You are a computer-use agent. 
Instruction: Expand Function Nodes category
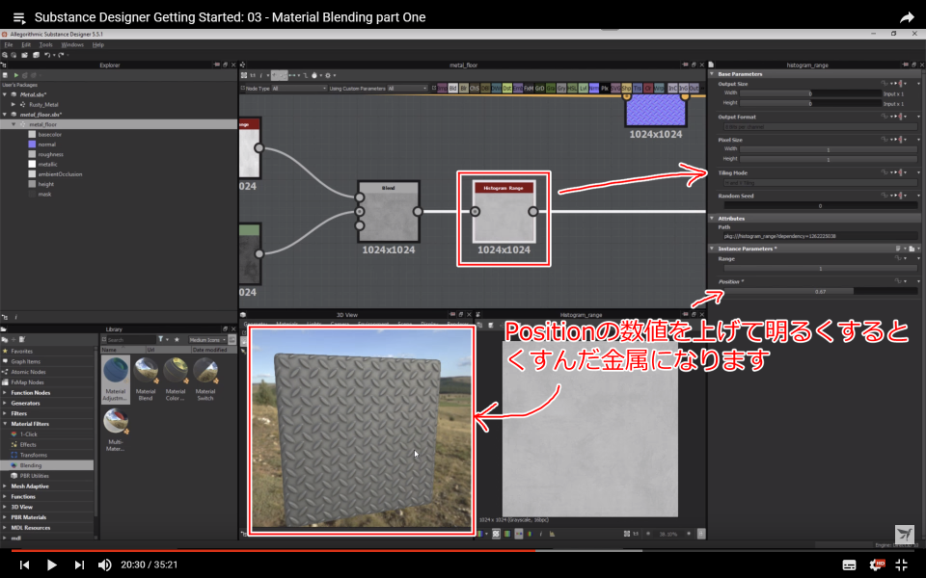tap(6, 393)
